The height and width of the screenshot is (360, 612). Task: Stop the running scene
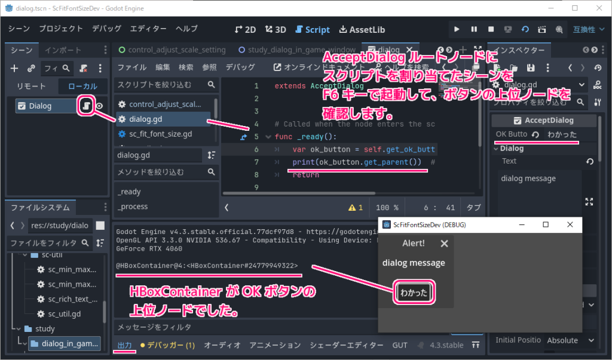coord(490,29)
